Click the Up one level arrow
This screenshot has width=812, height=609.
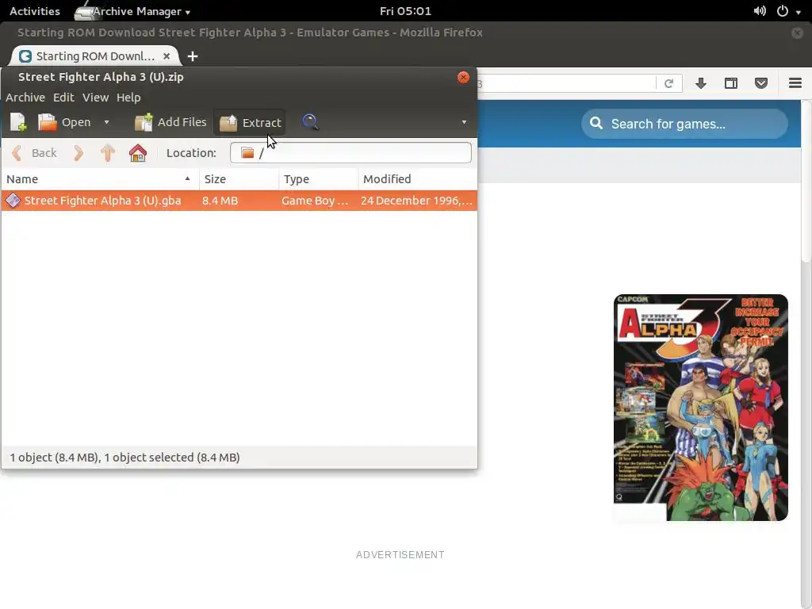108,153
